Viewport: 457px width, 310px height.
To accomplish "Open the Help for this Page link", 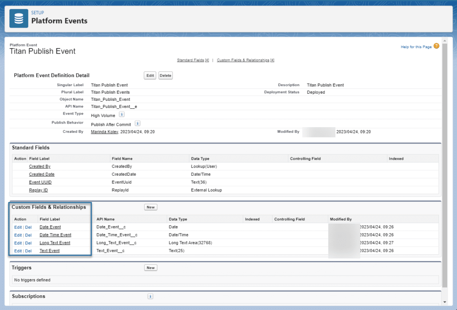I will click(416, 47).
